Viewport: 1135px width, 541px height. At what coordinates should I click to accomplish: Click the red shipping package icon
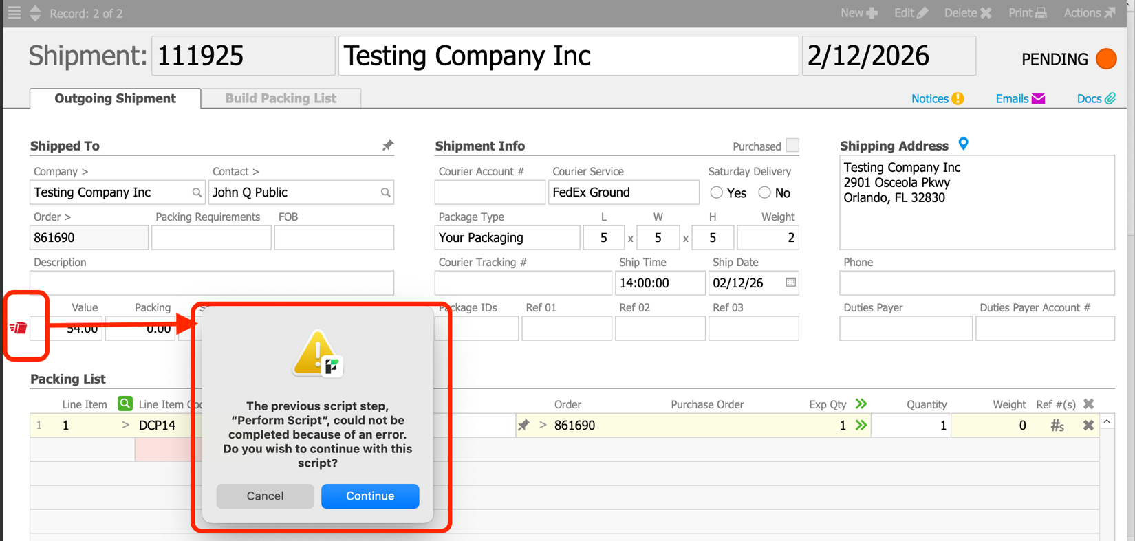click(x=19, y=328)
